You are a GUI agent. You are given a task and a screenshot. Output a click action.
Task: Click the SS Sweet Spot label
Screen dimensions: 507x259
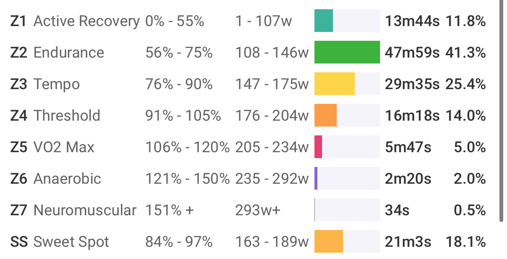click(x=60, y=242)
